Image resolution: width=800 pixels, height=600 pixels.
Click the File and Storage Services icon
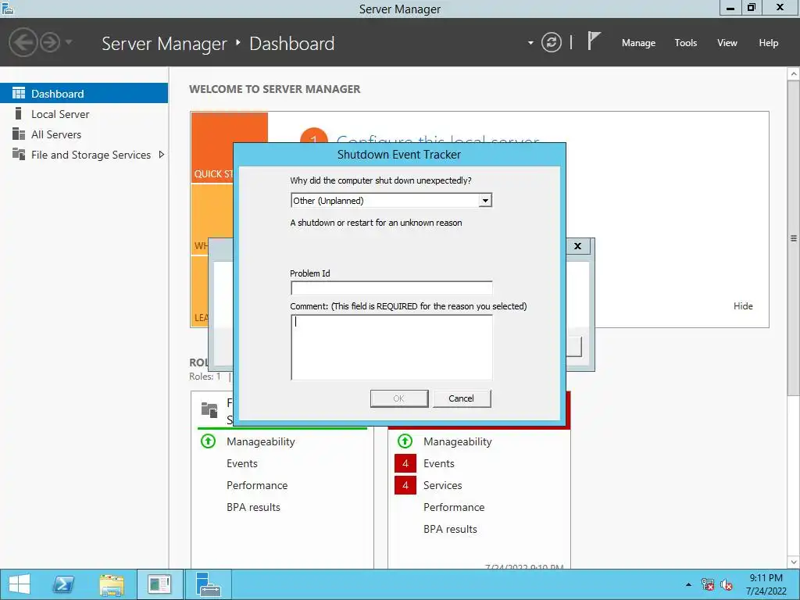(19, 154)
